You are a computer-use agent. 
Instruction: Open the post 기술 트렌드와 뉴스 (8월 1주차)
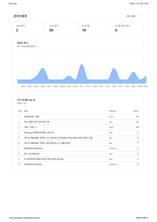(47, 143)
